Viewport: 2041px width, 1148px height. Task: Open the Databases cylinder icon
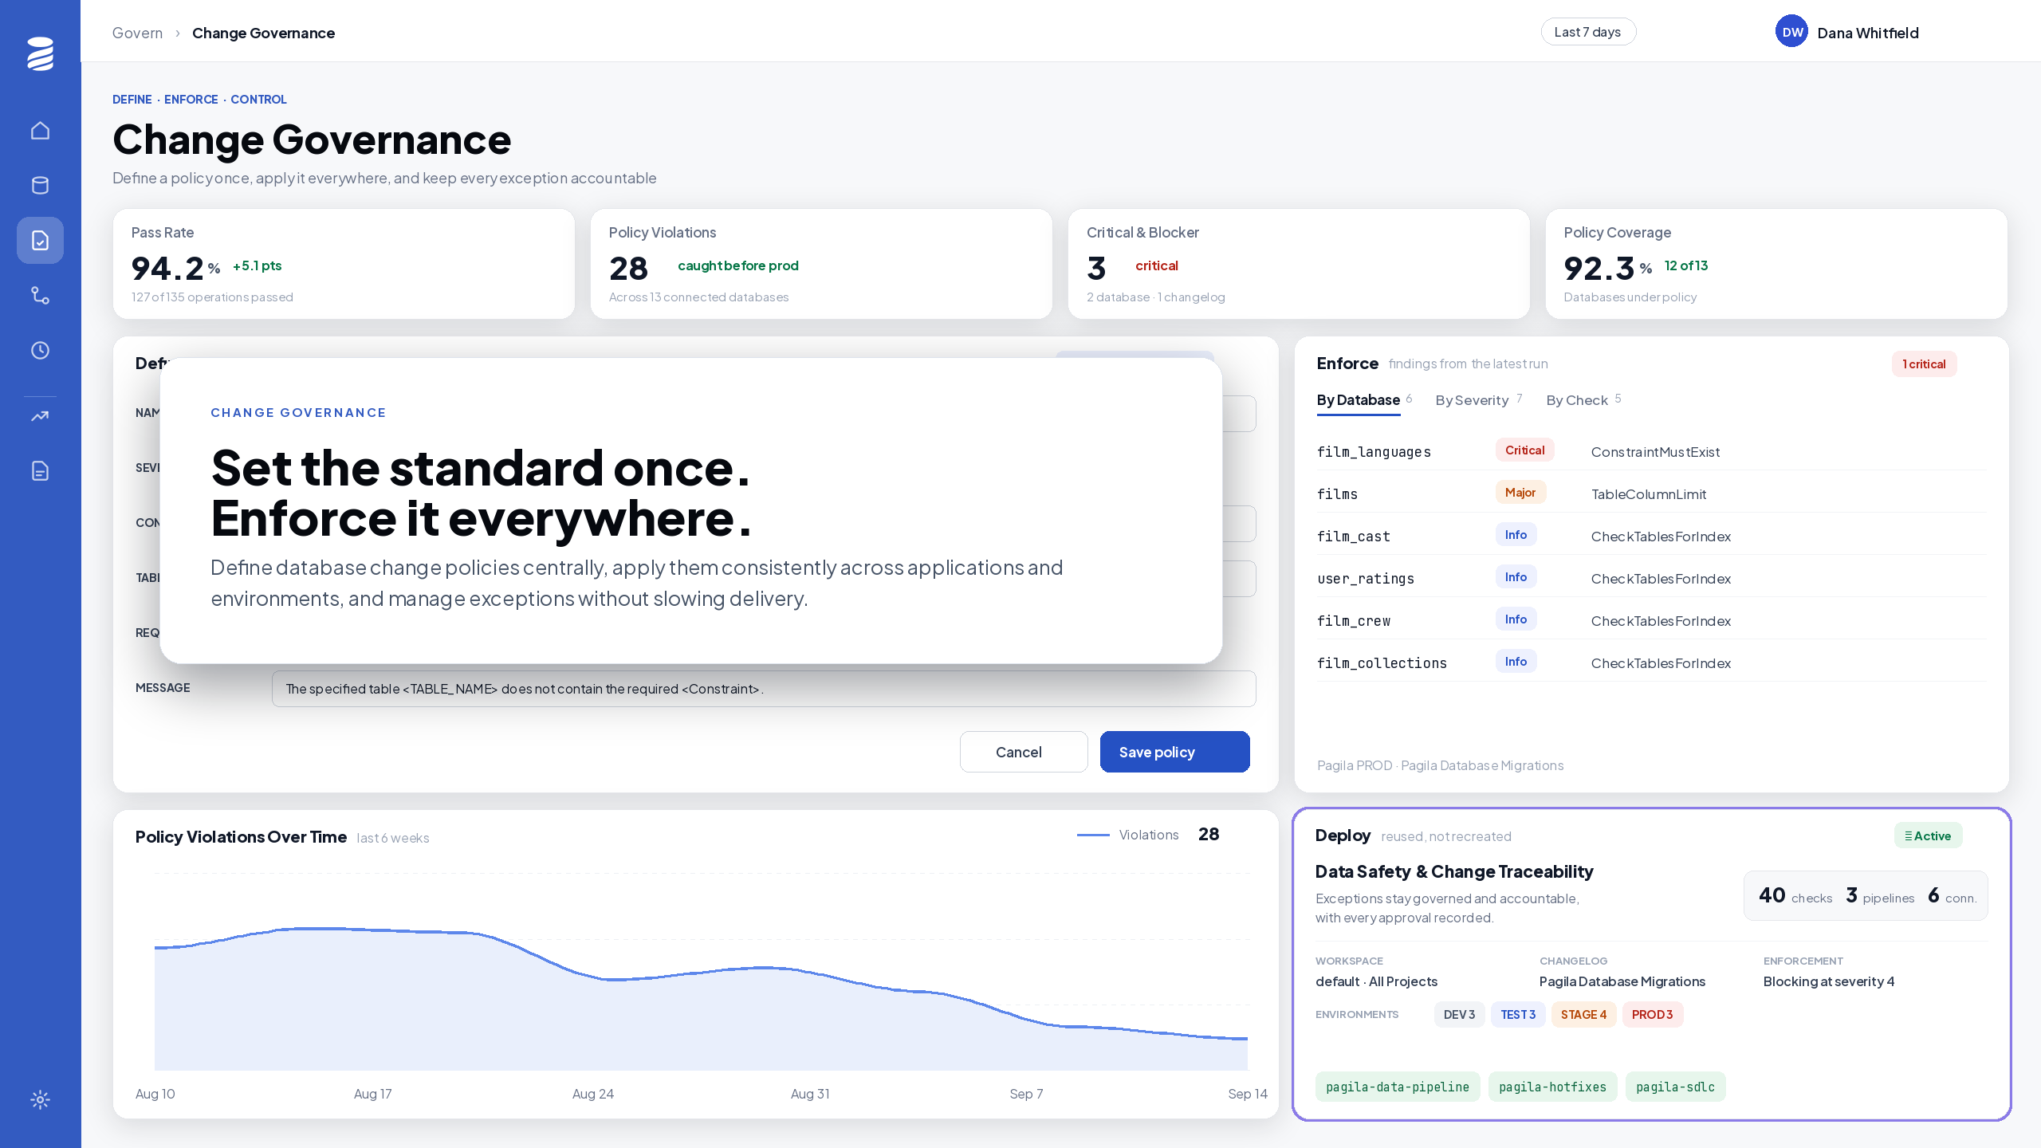click(x=40, y=185)
